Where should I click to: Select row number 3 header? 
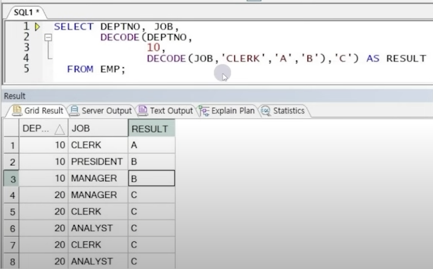click(11, 178)
